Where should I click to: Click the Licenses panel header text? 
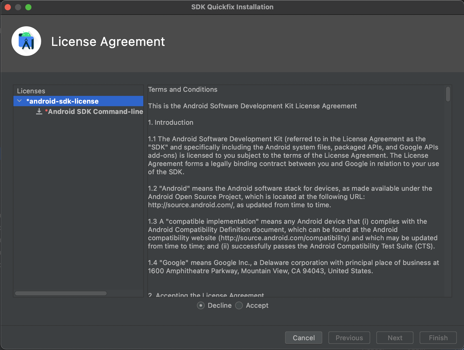pos(31,91)
